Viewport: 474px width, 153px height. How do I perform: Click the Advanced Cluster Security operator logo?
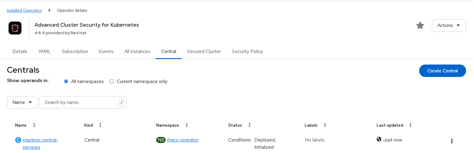click(x=15, y=28)
